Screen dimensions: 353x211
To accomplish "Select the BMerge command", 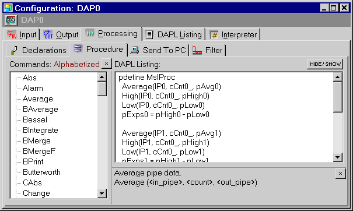I will [x=37, y=141].
